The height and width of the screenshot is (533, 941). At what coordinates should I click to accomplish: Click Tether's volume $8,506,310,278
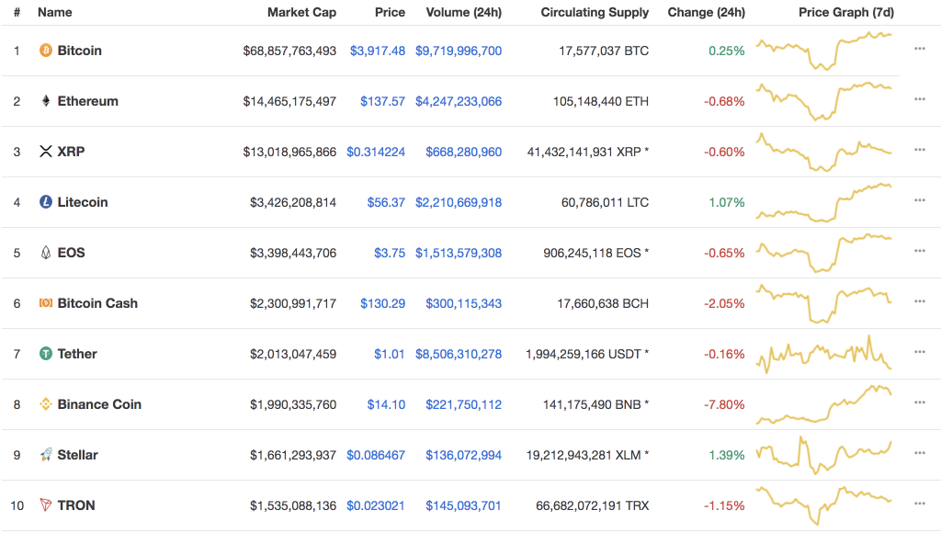click(x=459, y=354)
